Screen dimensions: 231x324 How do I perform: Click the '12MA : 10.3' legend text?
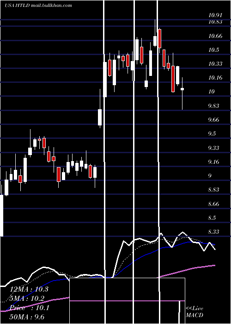point(29,289)
